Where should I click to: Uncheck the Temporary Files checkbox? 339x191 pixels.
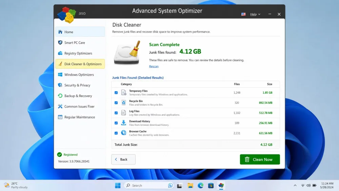116,93
